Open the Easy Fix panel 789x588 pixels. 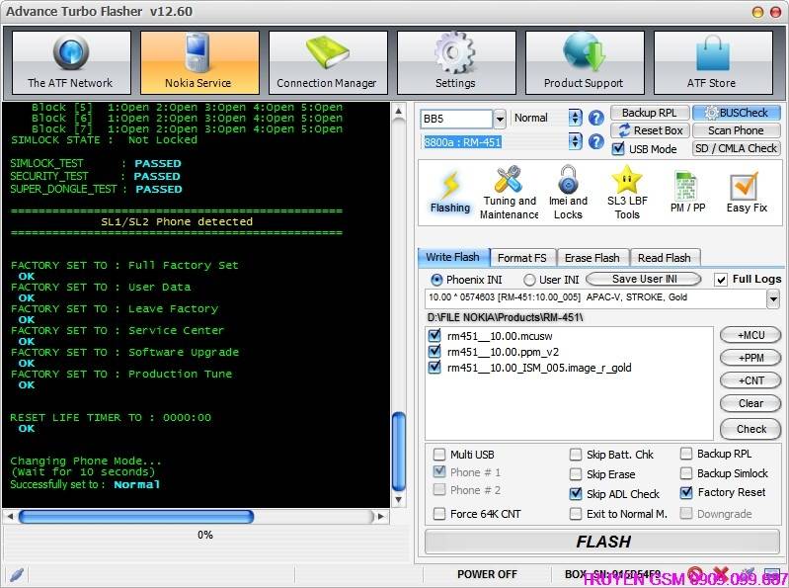tap(747, 194)
